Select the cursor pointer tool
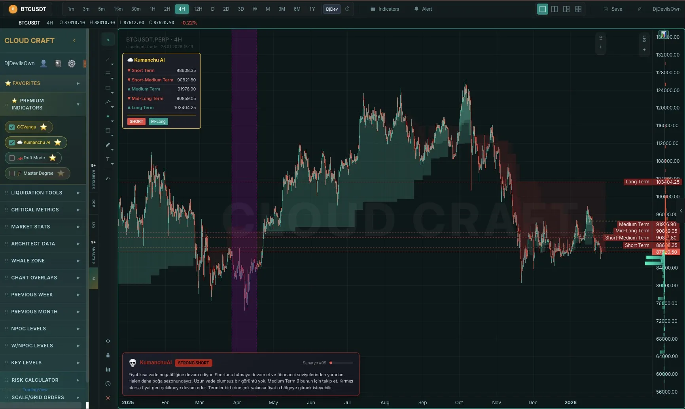Viewport: 685px width, 409px height. point(108,40)
